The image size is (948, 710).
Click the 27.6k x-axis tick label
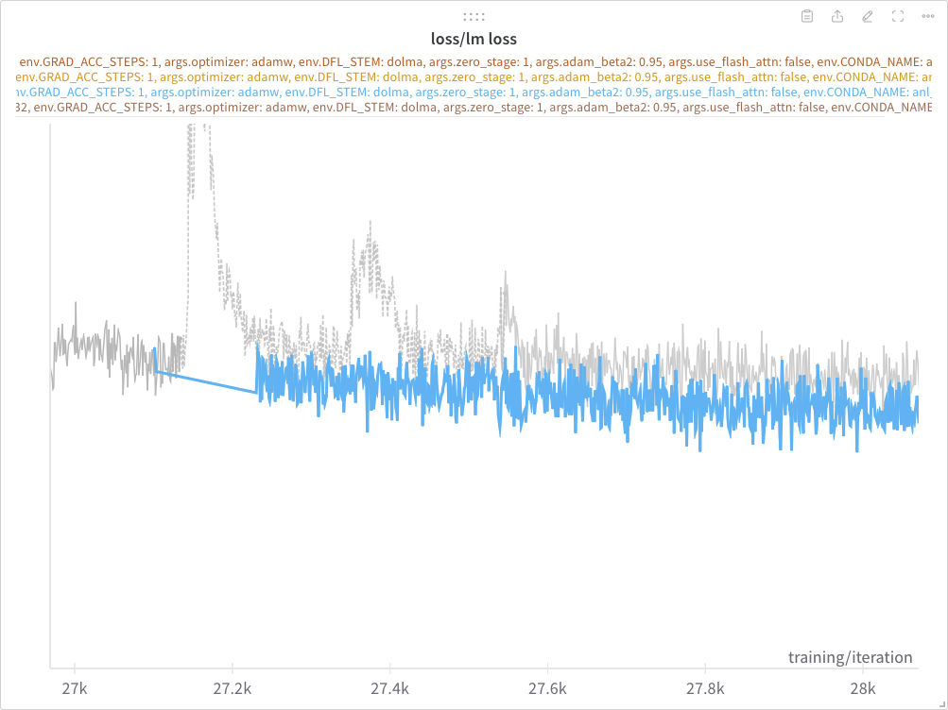click(547, 687)
